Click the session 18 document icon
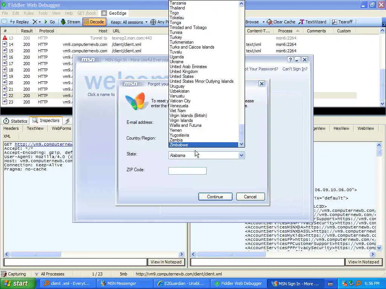The height and width of the screenshot is (289, 386). [5, 70]
